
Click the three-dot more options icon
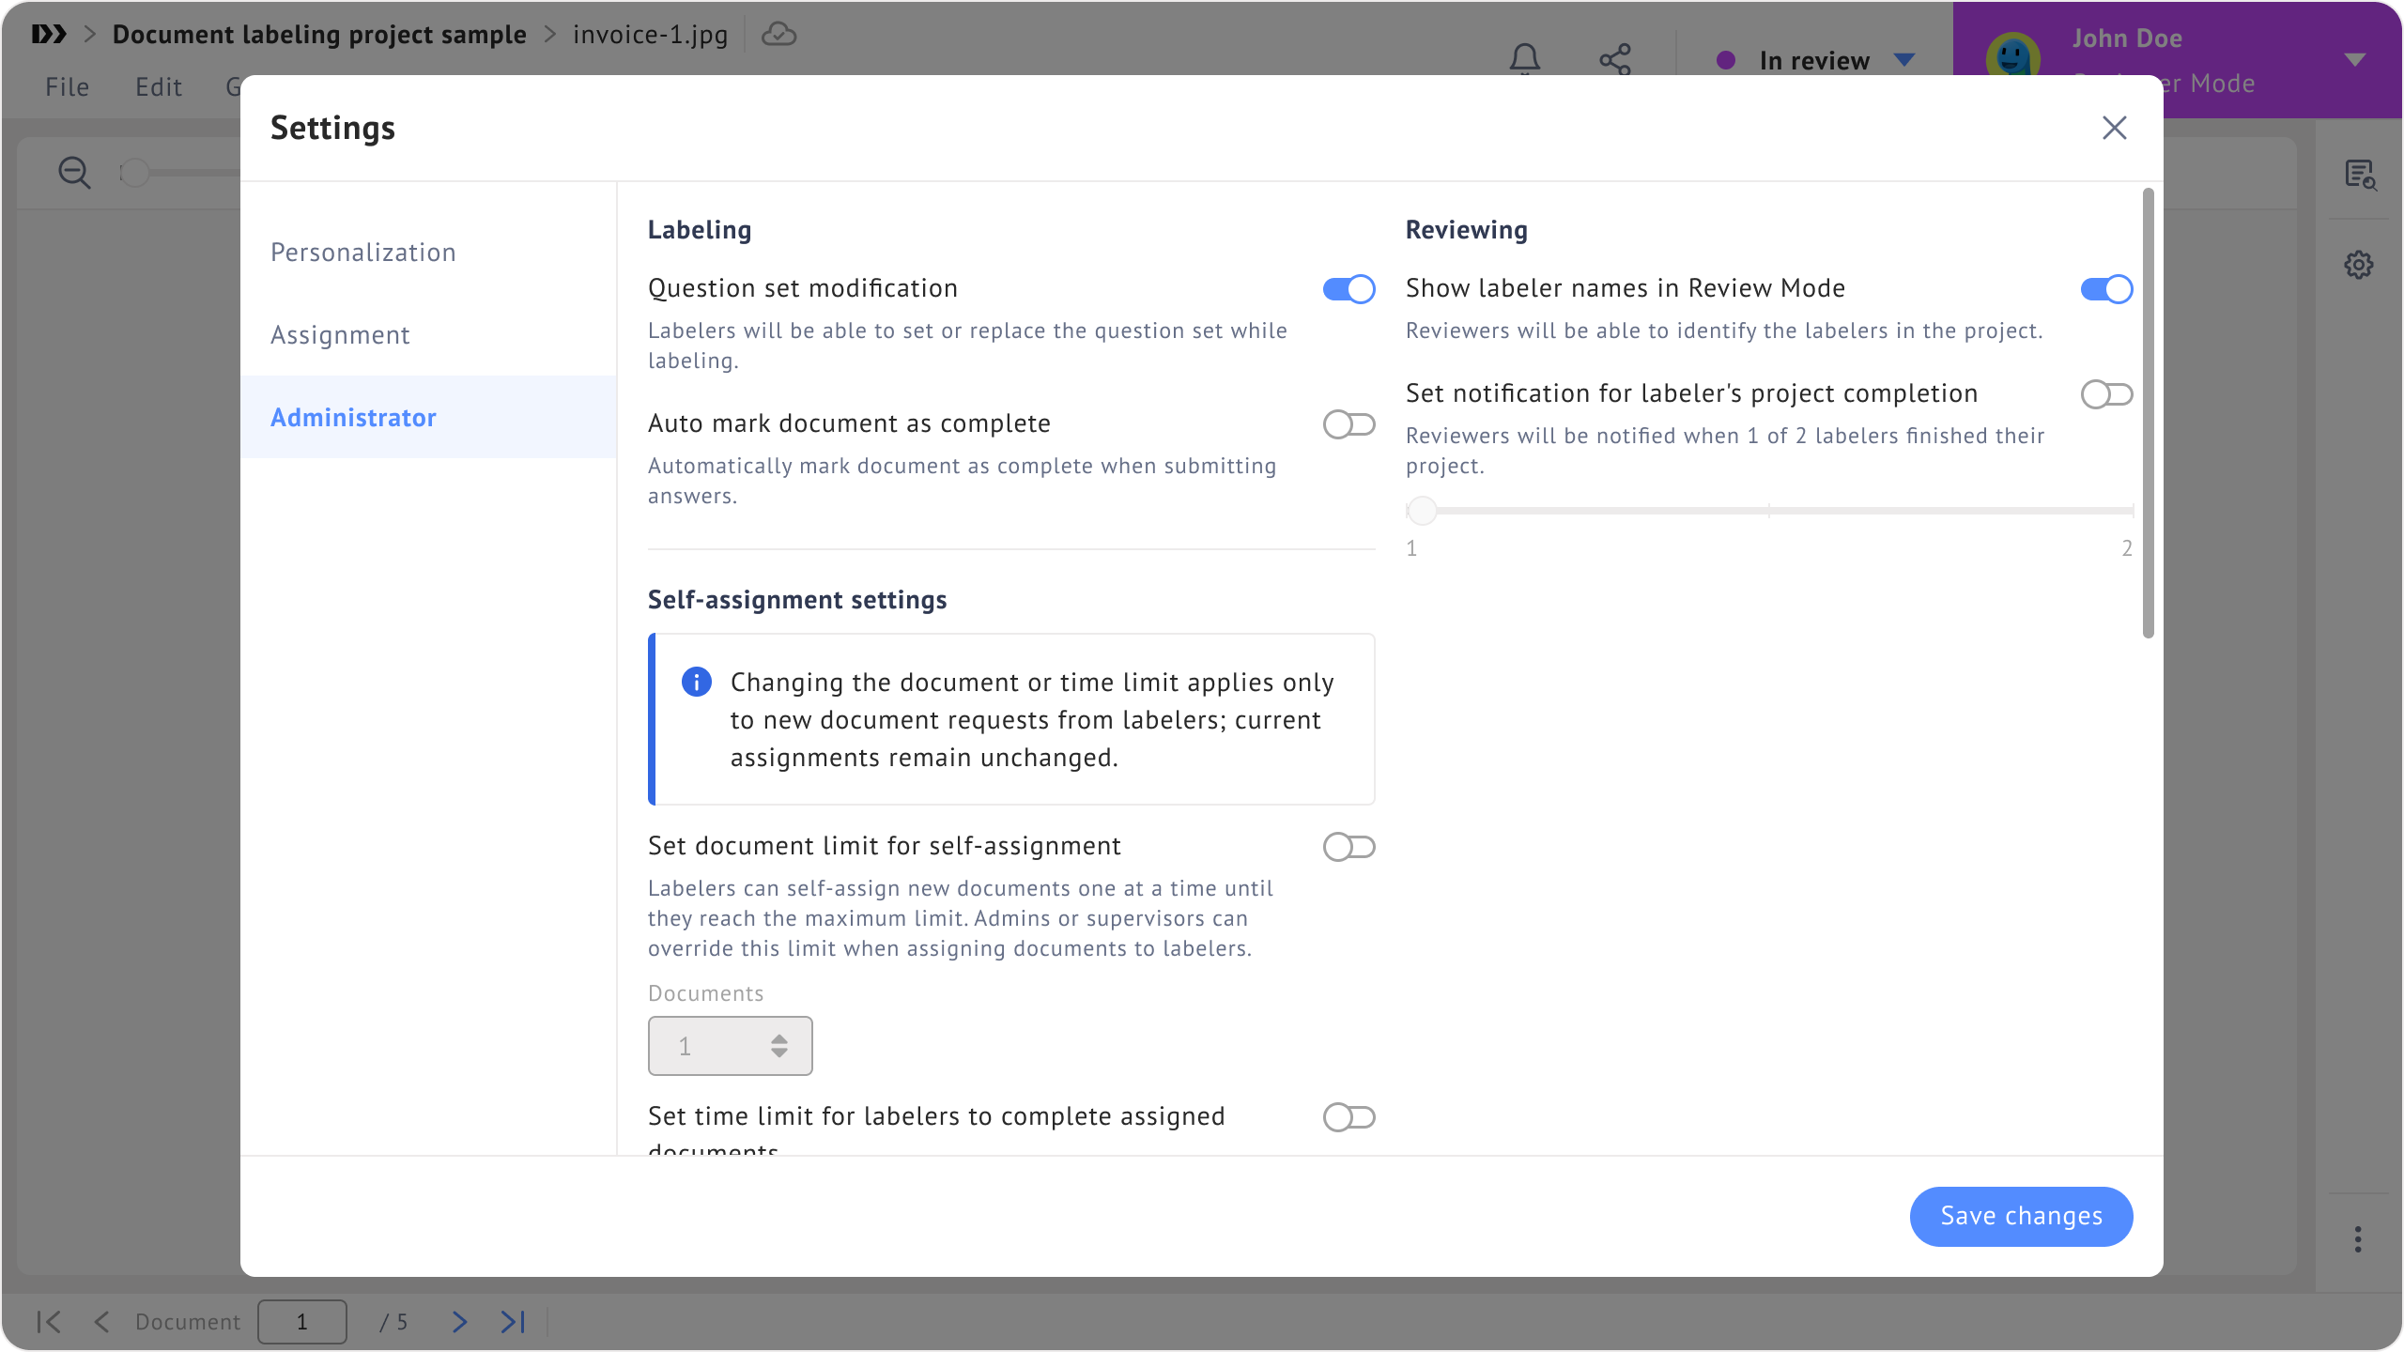2358,1239
